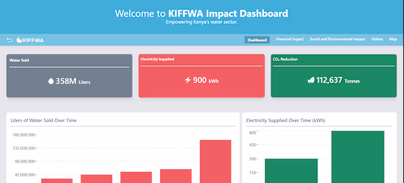Click 'Welcome to KIFFWA Impact Dashboard' title
Screen dimensions: 404x183
coord(201,14)
